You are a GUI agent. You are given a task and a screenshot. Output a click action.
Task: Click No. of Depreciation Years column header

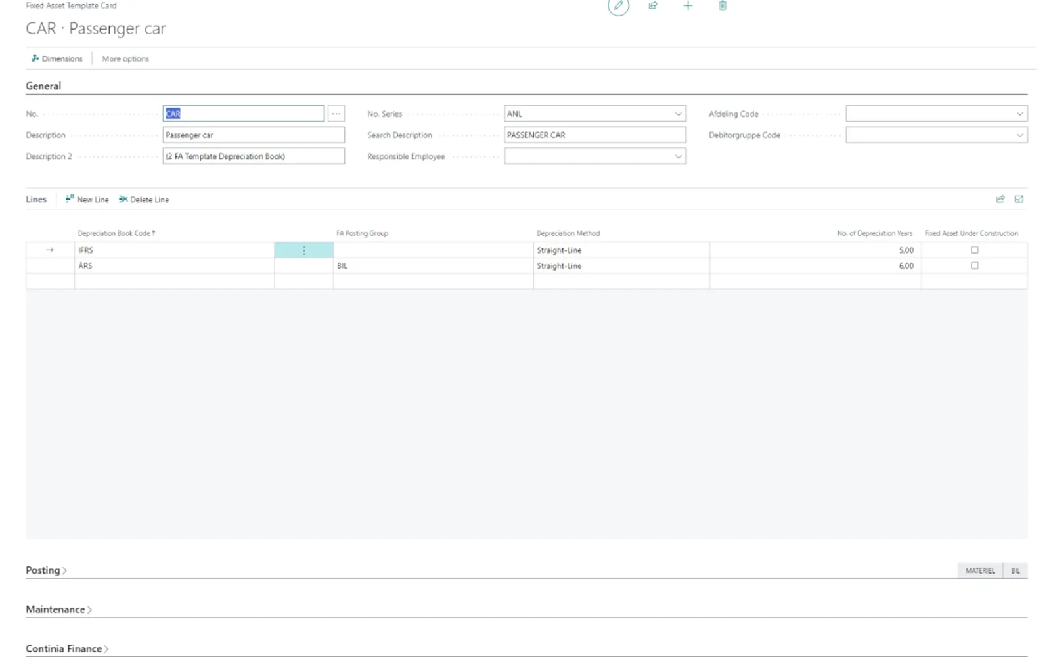874,233
